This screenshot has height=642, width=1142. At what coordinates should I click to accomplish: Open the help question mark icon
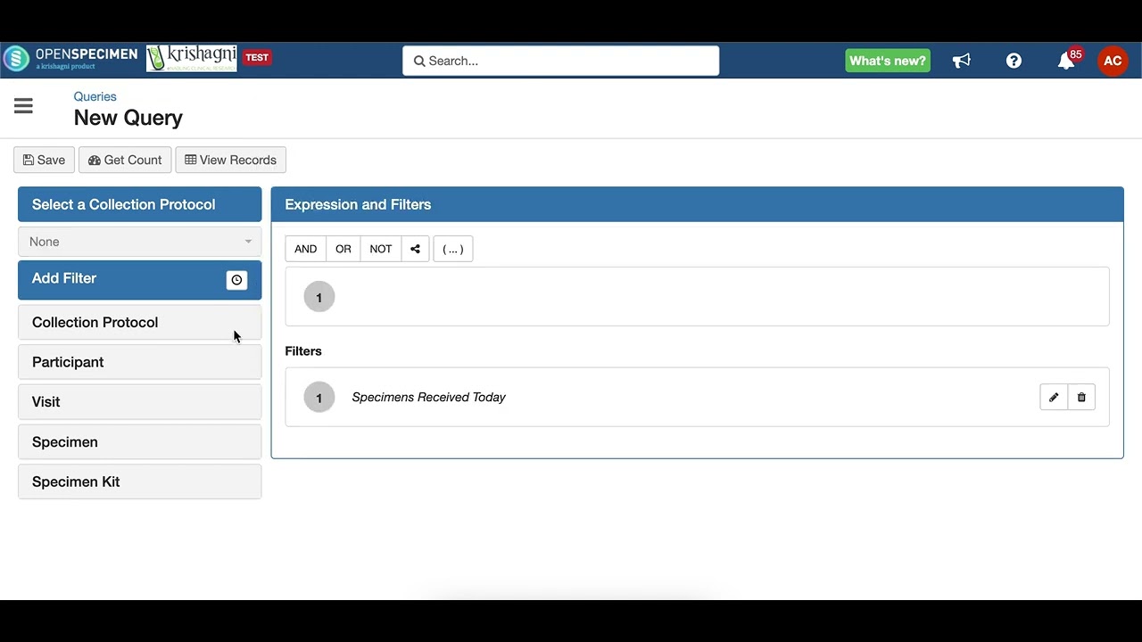pyautogui.click(x=1014, y=61)
